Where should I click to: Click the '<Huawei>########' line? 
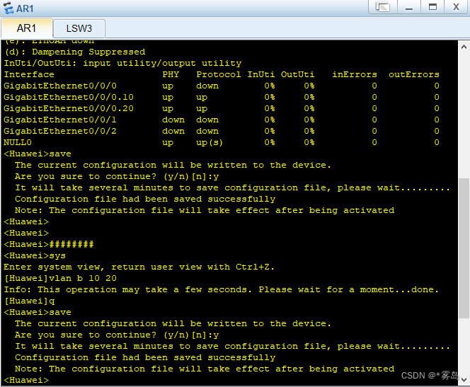[x=49, y=244]
